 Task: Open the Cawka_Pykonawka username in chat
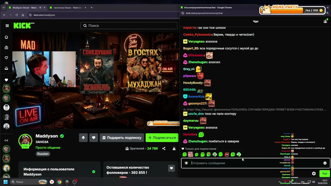point(198,35)
